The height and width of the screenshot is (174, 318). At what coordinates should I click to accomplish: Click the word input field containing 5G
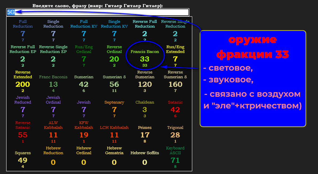pyautogui.click(x=98, y=12)
